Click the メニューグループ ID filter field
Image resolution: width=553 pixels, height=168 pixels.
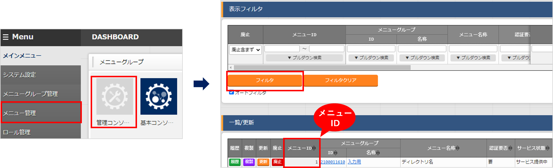coord(371,49)
